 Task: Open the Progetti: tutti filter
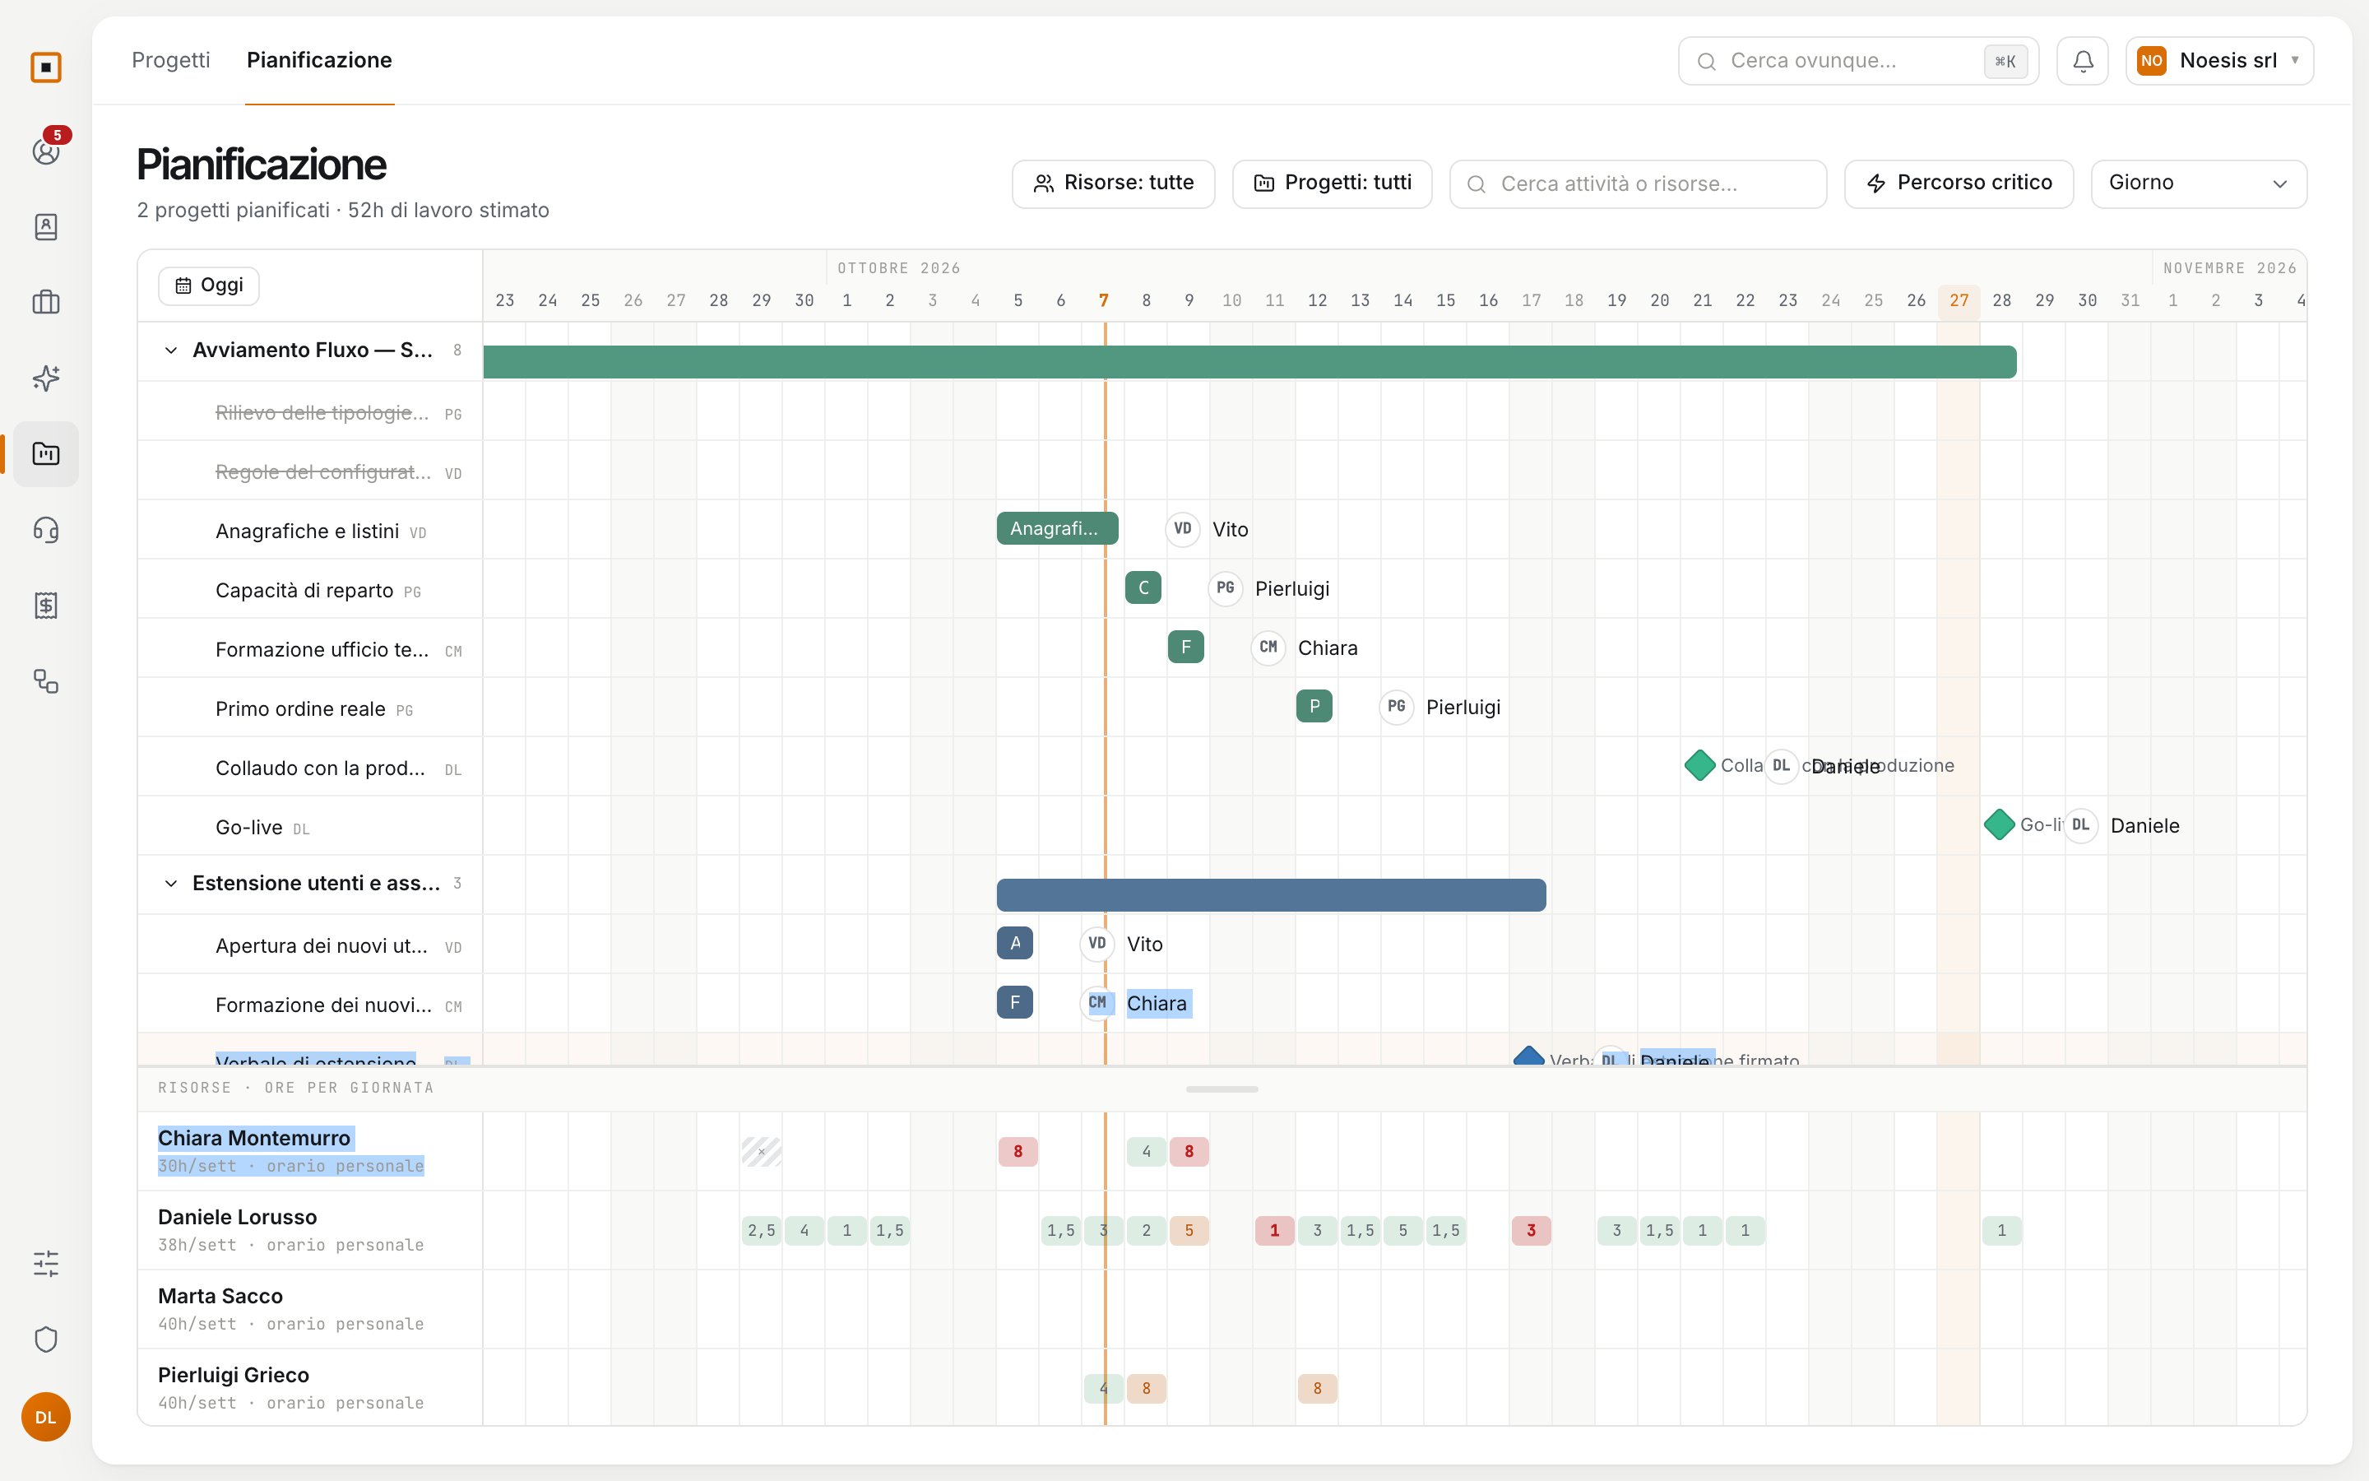[1332, 183]
